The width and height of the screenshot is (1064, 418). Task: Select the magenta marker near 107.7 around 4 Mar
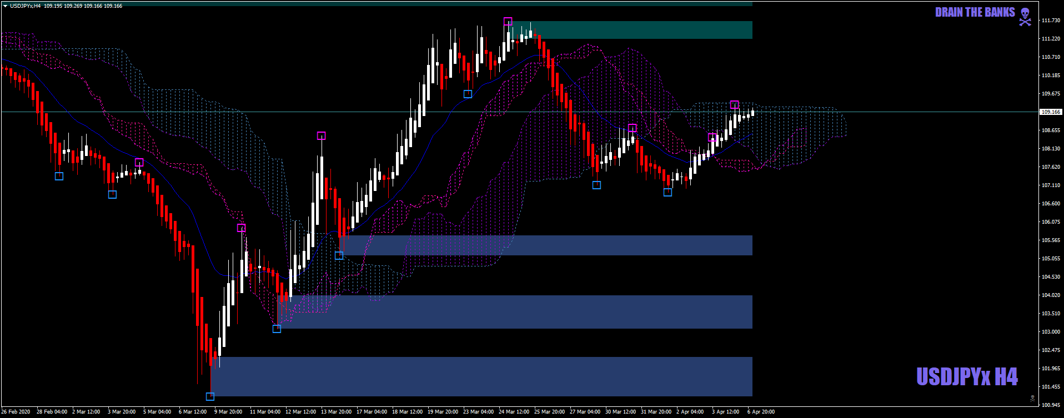coord(139,162)
